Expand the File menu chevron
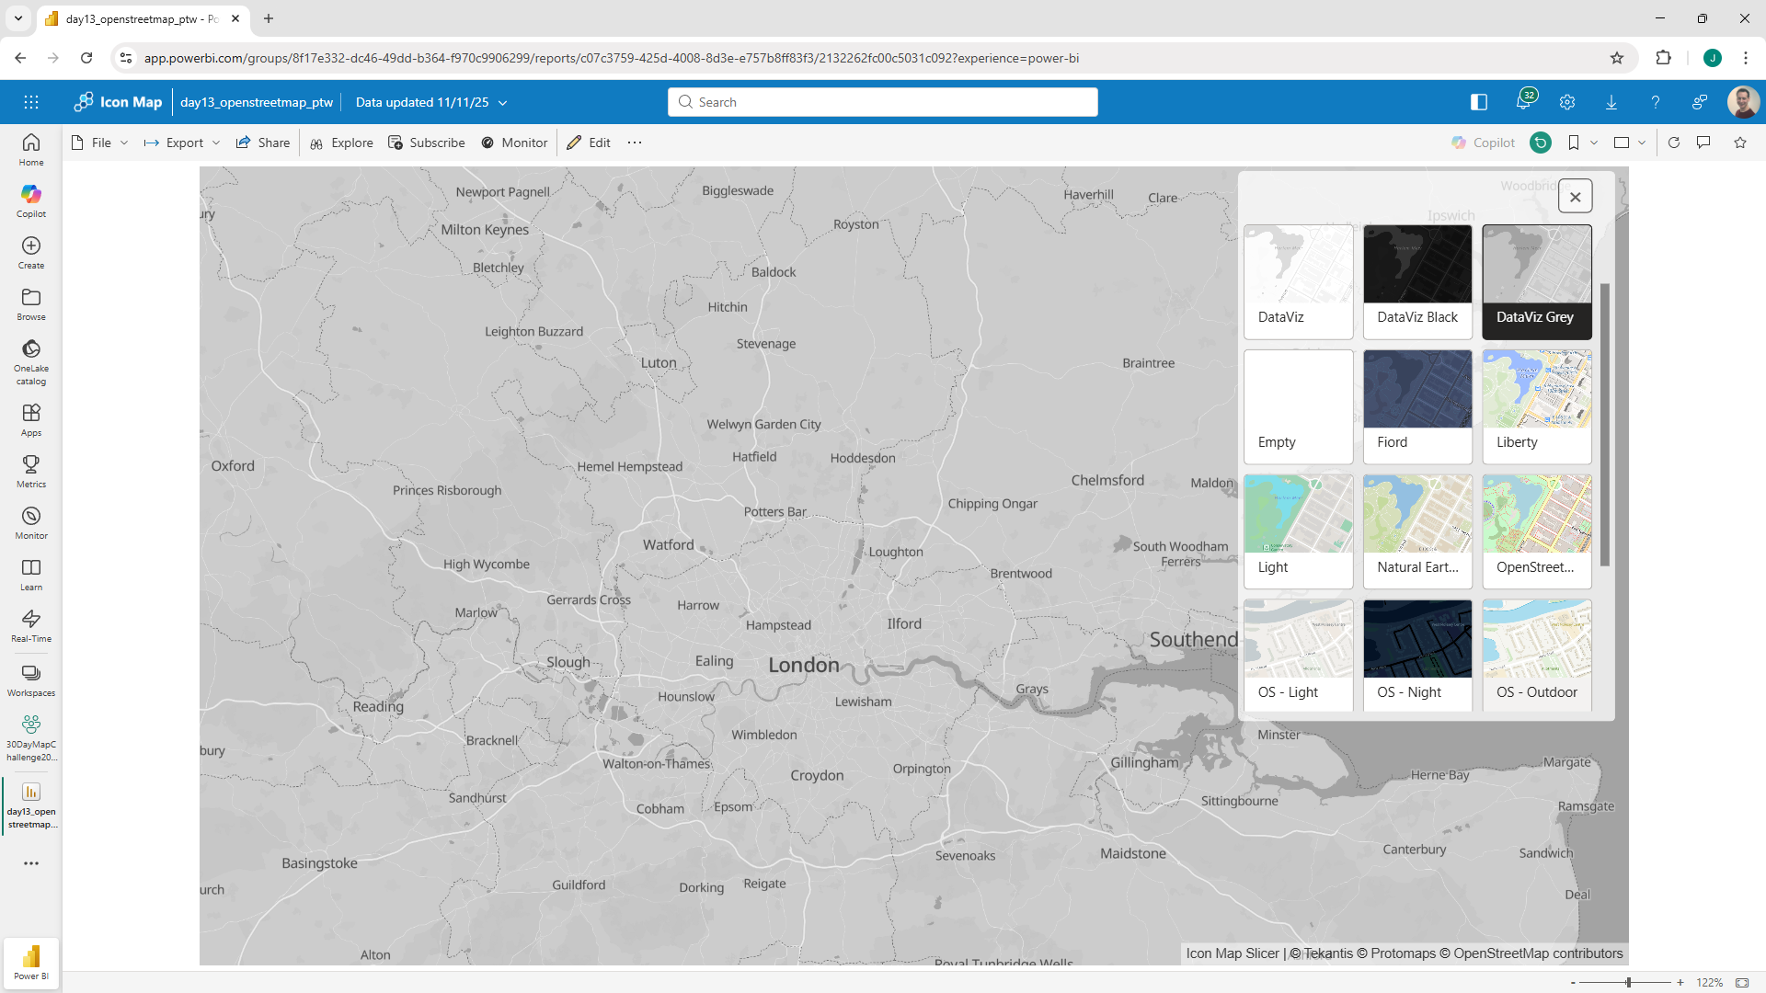Image resolution: width=1766 pixels, height=993 pixels. [124, 143]
